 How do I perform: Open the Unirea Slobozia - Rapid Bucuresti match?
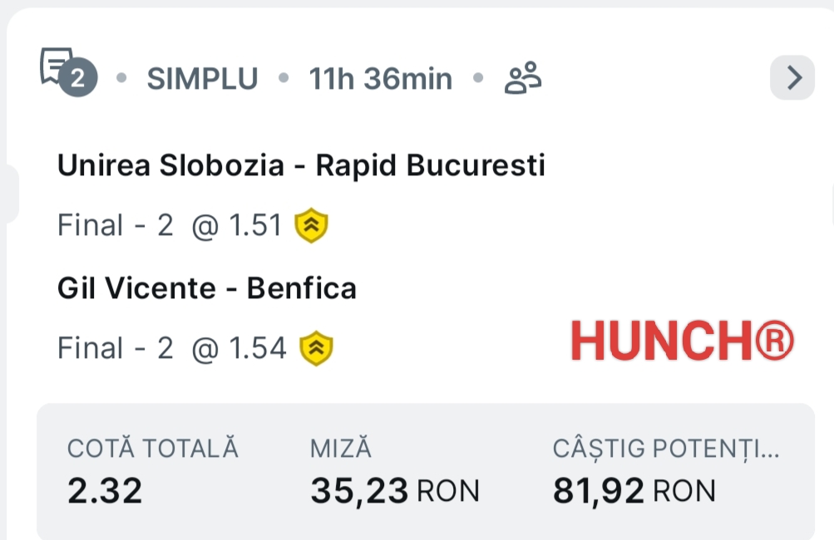click(x=301, y=166)
